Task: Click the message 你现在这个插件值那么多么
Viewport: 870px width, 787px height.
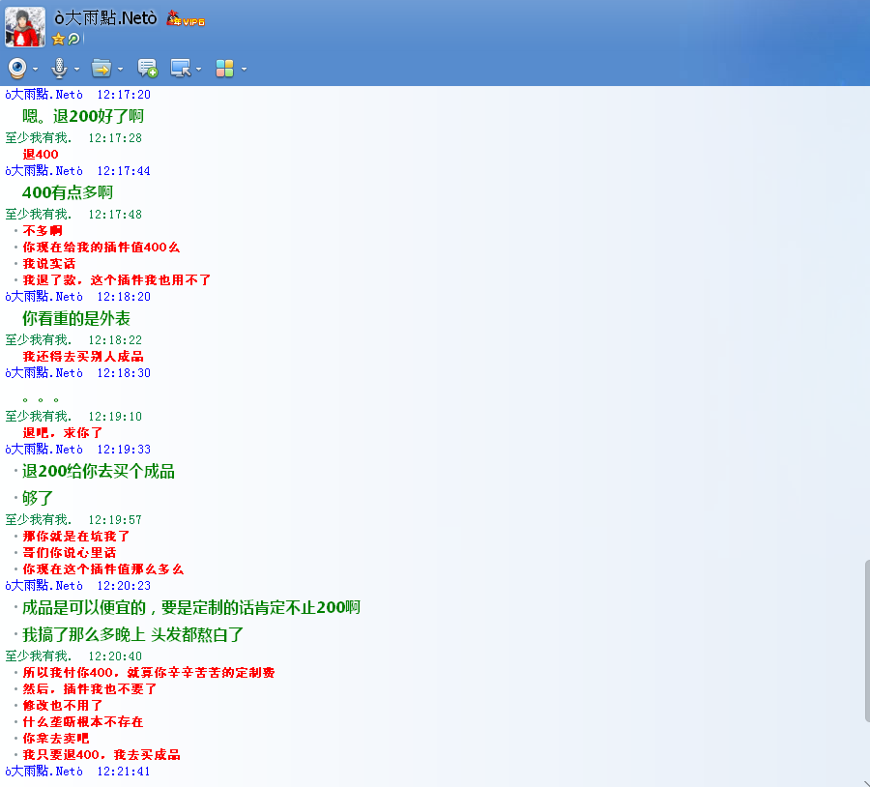Action: tap(103, 568)
